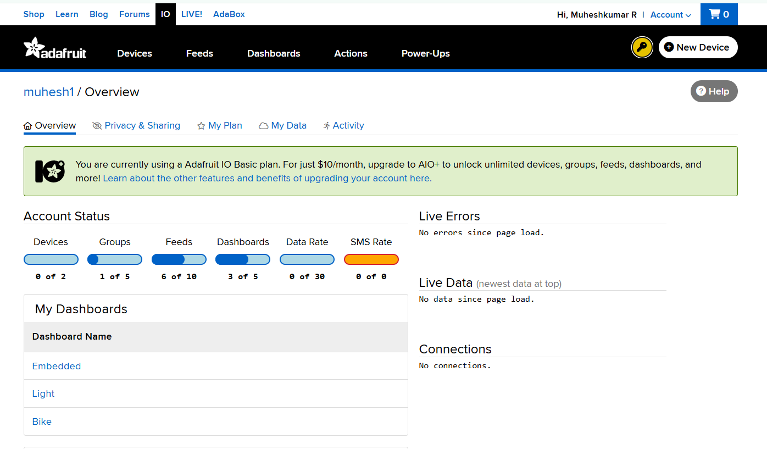Click the Overview house icon
This screenshot has width=767, height=449.
[x=28, y=126]
